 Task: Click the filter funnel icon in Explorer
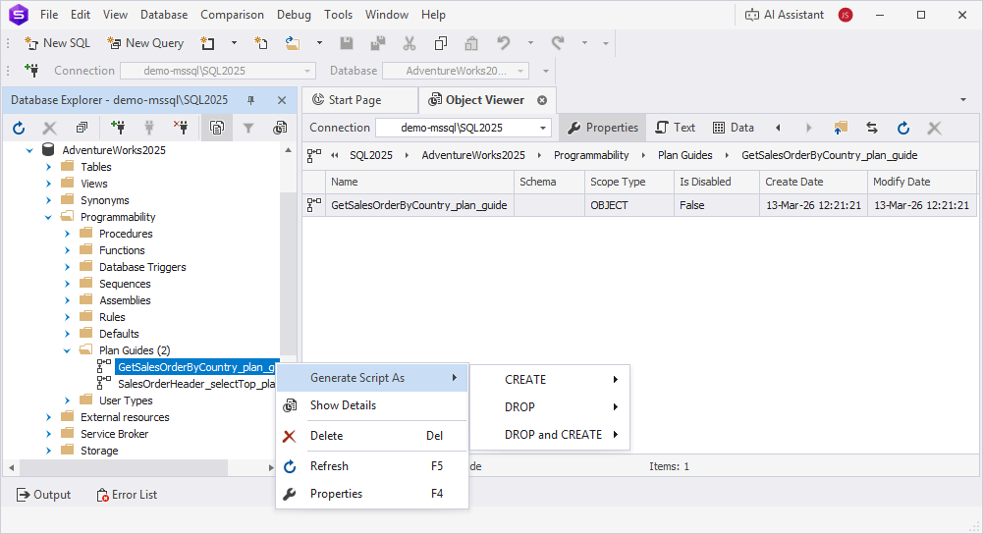248,128
